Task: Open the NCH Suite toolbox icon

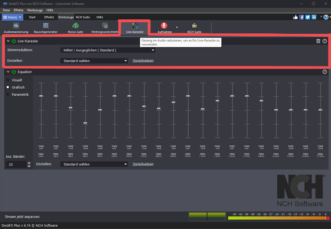Action: pyautogui.click(x=194, y=26)
